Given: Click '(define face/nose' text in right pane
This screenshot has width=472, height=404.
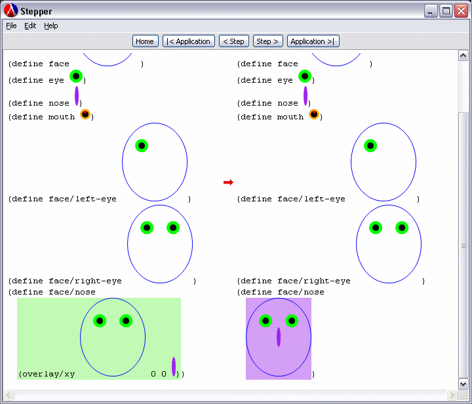Looking at the screenshot, I should pyautogui.click(x=281, y=292).
